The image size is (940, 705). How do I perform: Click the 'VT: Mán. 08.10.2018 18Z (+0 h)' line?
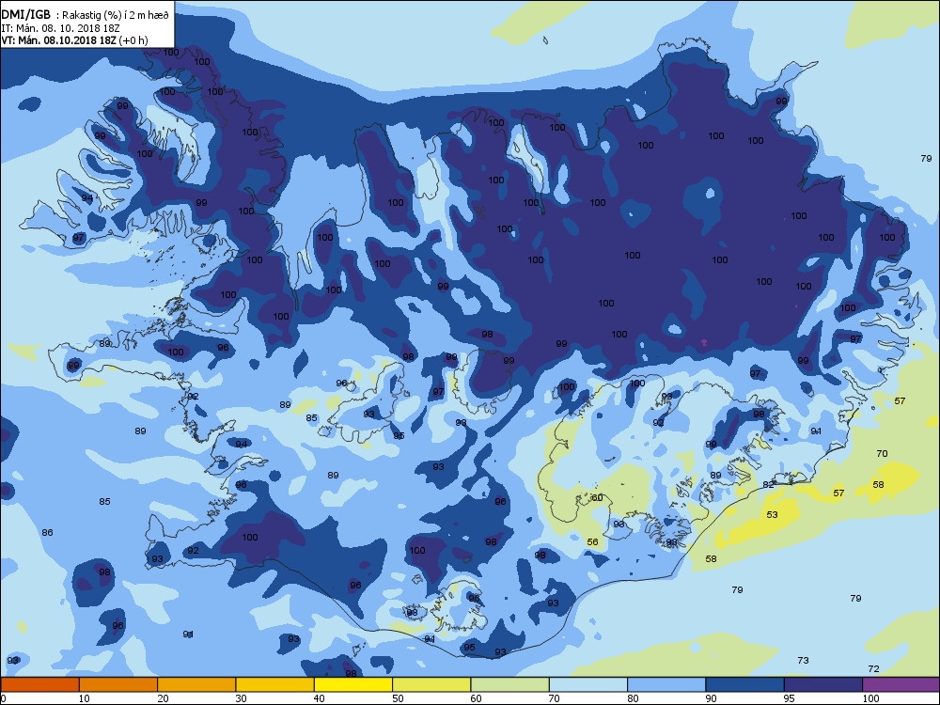pyautogui.click(x=74, y=40)
